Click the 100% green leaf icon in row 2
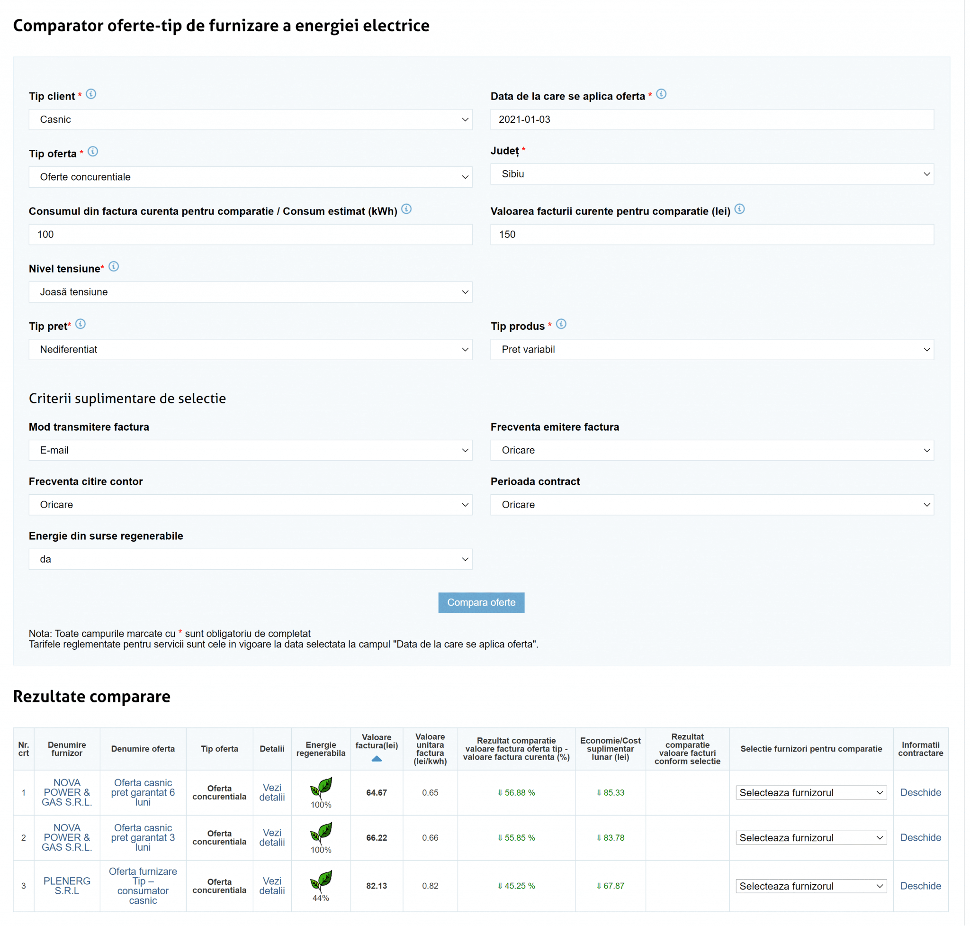Image resolution: width=970 pixels, height=926 pixels. tap(321, 833)
